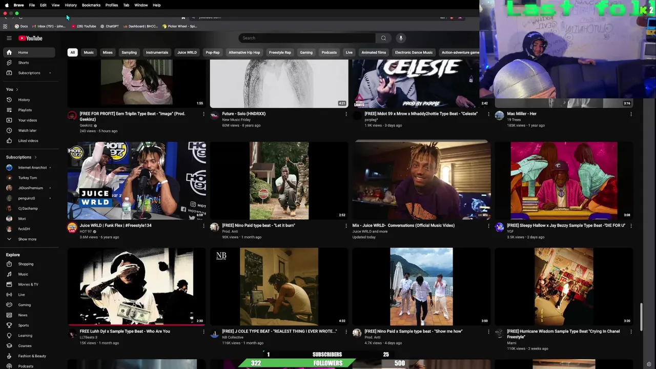This screenshot has height=369, width=656.
Task: Open options for Nino Paid Let it burn
Action: tap(346, 225)
